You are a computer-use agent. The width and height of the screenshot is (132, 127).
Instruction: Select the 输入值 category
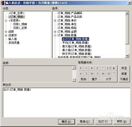(x=12, y=39)
